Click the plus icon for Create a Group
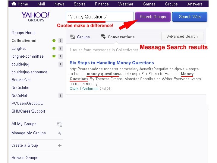The height and width of the screenshot is (163, 217). [60, 145]
